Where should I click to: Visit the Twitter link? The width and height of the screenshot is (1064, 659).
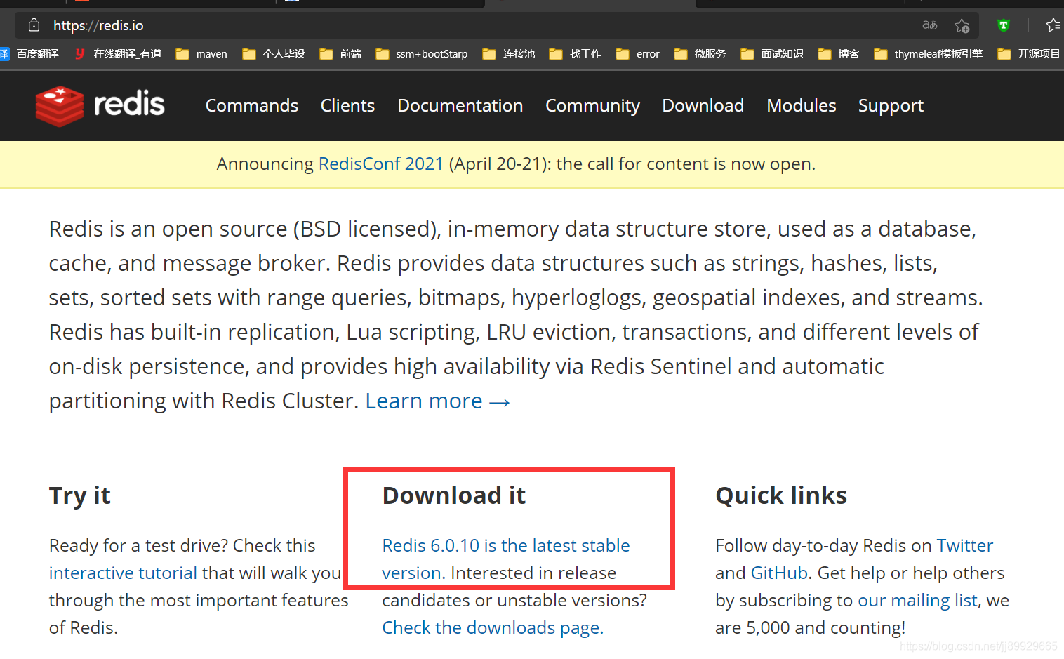tap(965, 545)
